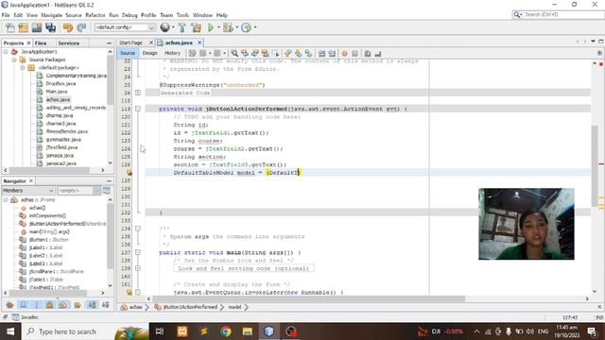Viewport: 605px width, 340px height.
Task: Switch to the Start Page tab
Action: (x=130, y=42)
